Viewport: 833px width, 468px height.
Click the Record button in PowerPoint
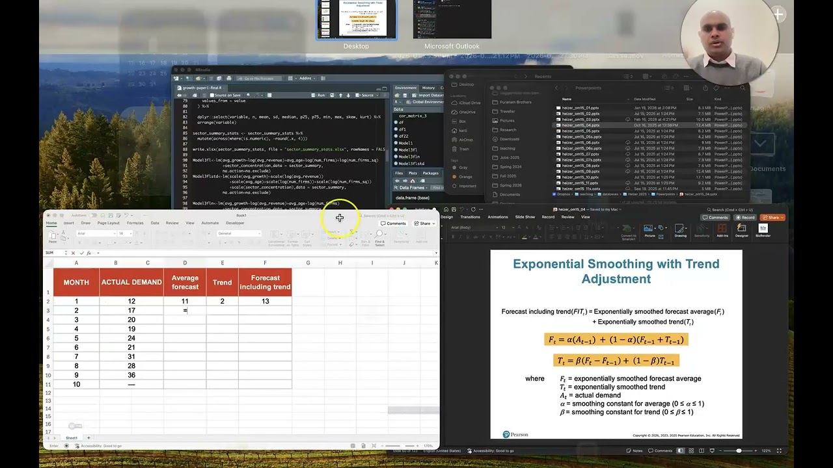point(746,217)
